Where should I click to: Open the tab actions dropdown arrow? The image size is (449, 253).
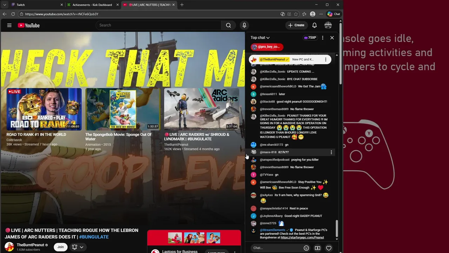click(5, 5)
